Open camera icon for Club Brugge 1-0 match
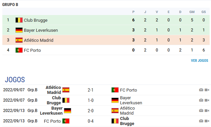Screen dimensions: 211x127 (201, 100)
